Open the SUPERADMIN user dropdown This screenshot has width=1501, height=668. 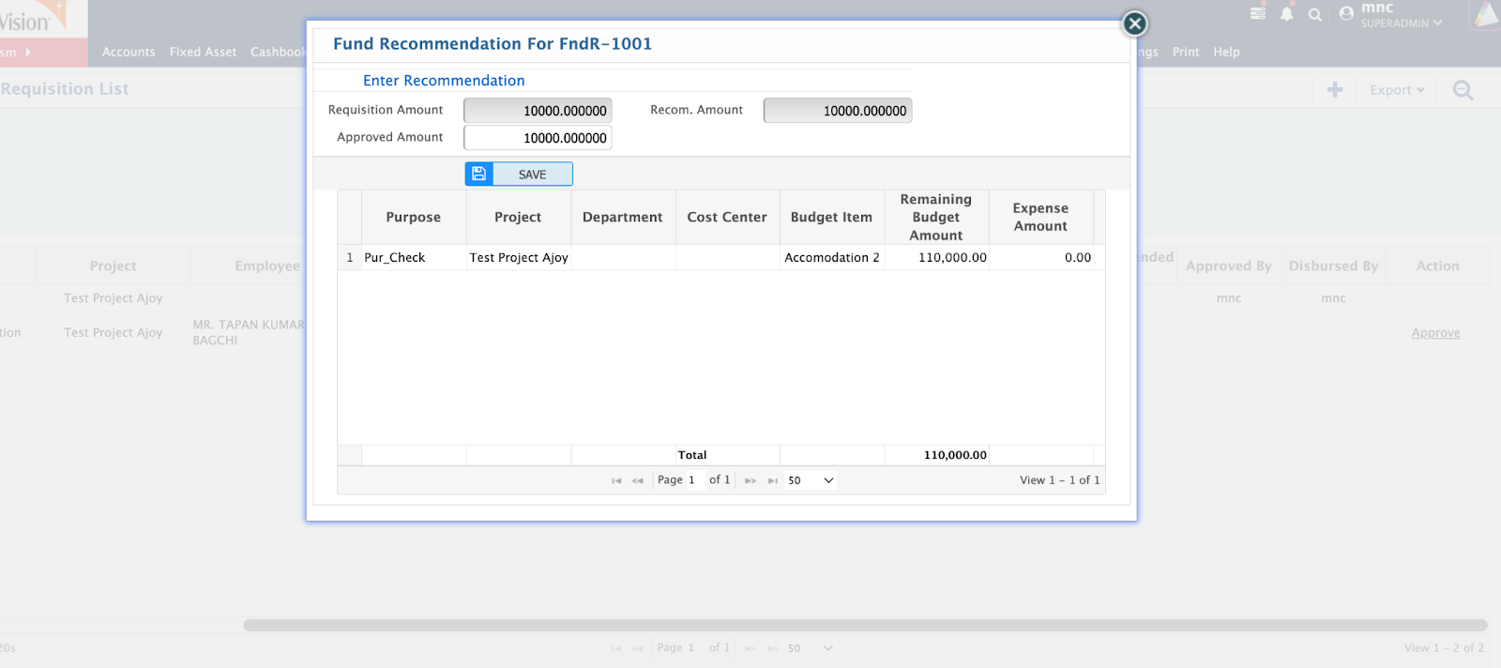[x=1401, y=23]
